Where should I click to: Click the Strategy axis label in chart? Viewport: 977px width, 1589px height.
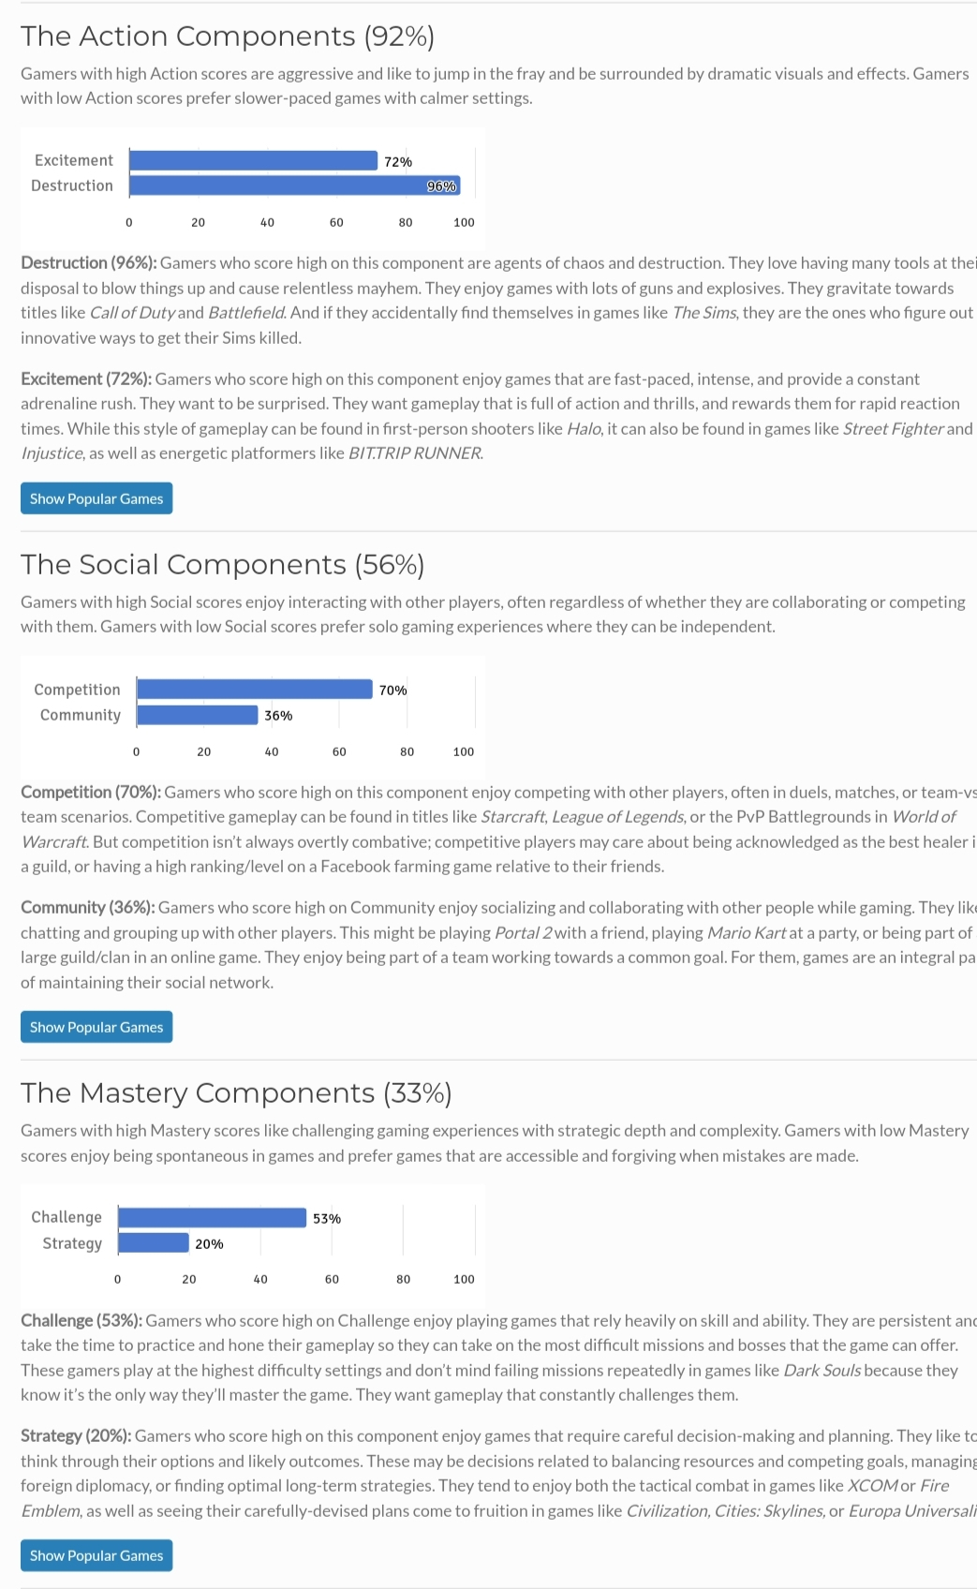[x=71, y=1243]
